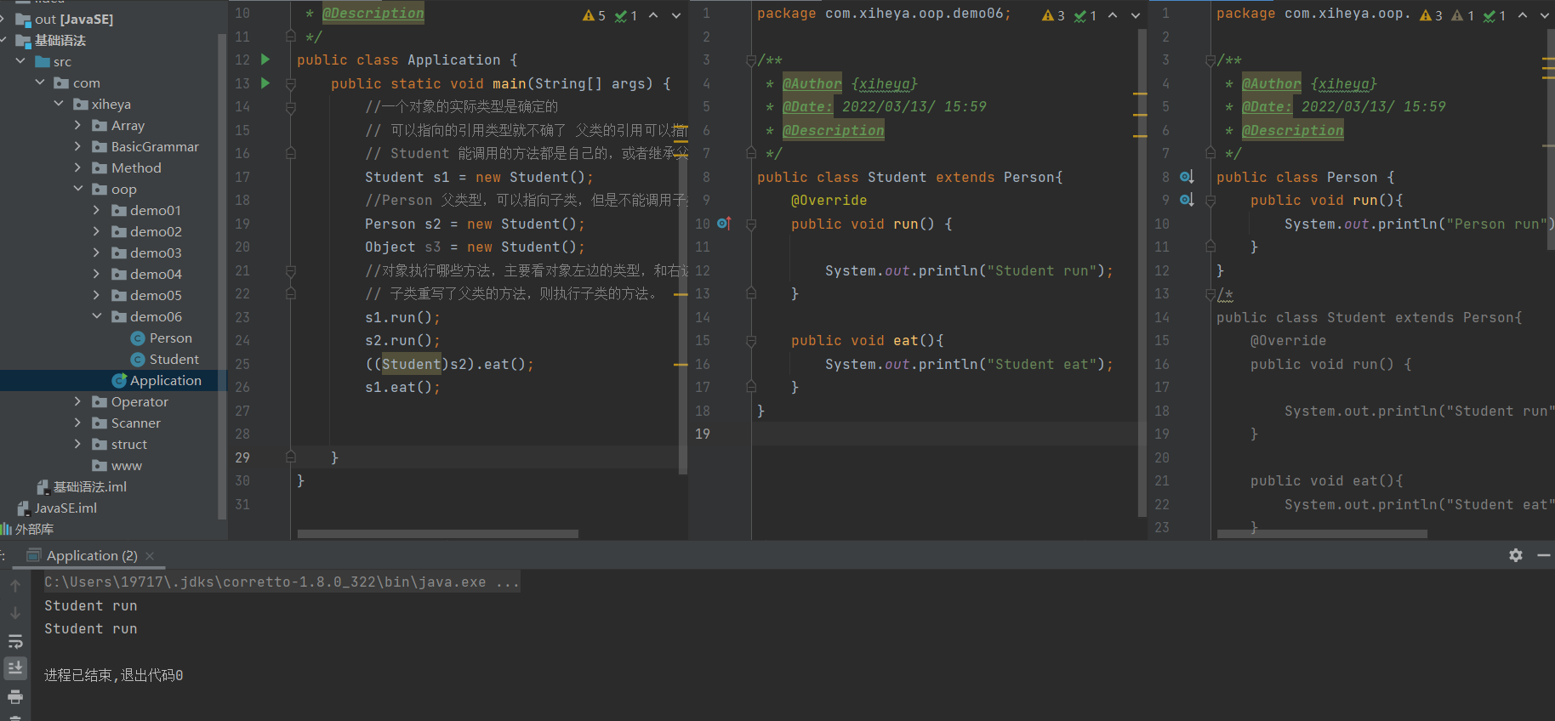Click @Description tag in Student editor
The image size is (1555, 721).
pyautogui.click(x=833, y=130)
